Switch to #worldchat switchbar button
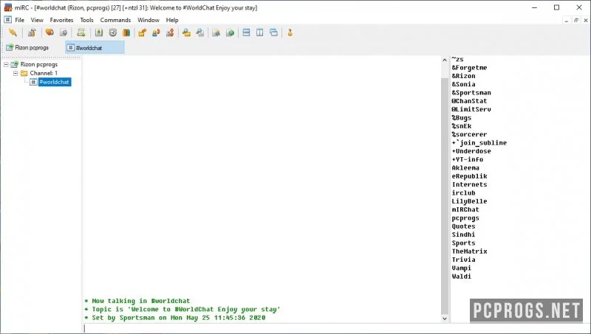Image resolution: width=591 pixels, height=334 pixels. click(95, 47)
